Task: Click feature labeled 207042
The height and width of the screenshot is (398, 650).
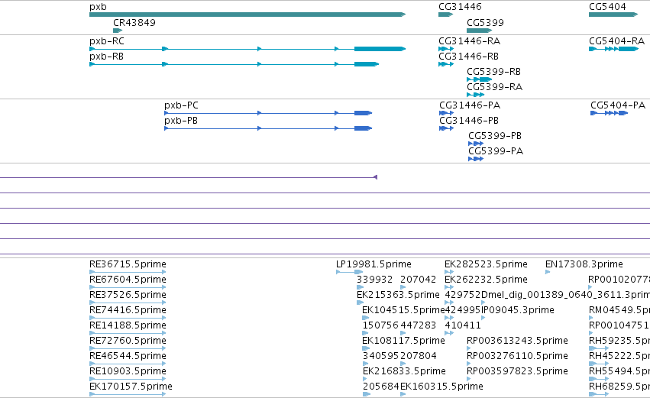Action: pos(419,280)
